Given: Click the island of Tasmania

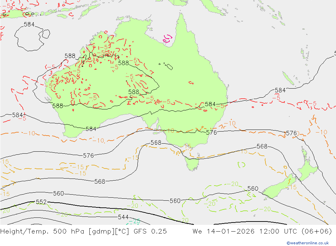Looking at the screenshot, I should (x=193, y=163).
